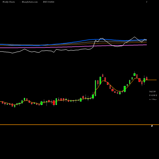Screen dimensions: 159x159
Task: Click the '342.59' price value
Action: [x=152, y=92]
